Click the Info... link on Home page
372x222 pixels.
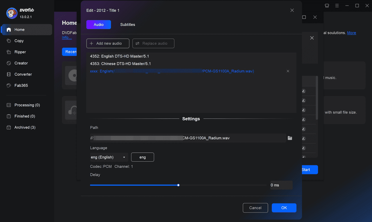click(x=67, y=38)
